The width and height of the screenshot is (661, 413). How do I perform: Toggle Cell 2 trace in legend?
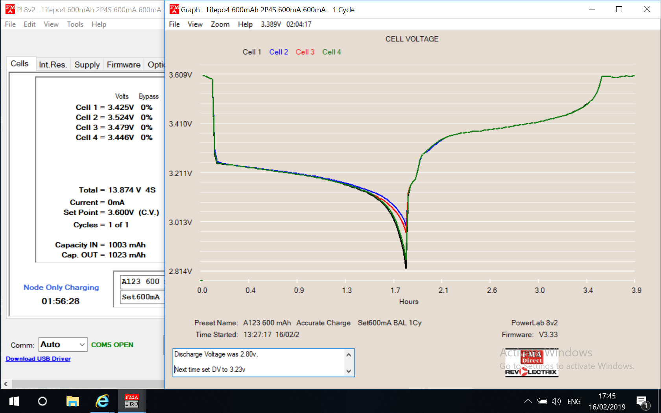[279, 52]
